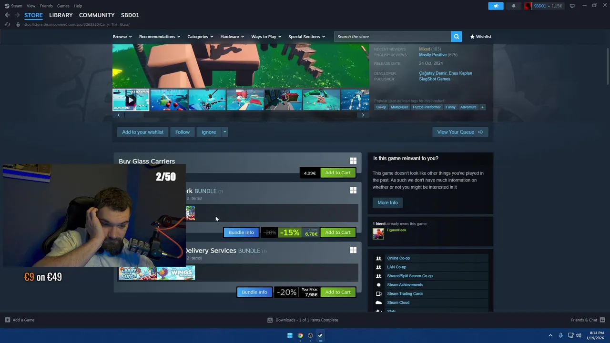Click Add to your wishlist
Viewport: 610px width, 343px height.
tap(142, 132)
